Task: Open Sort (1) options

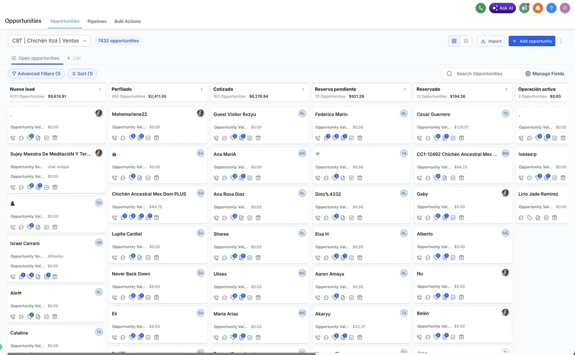Action: pyautogui.click(x=82, y=73)
